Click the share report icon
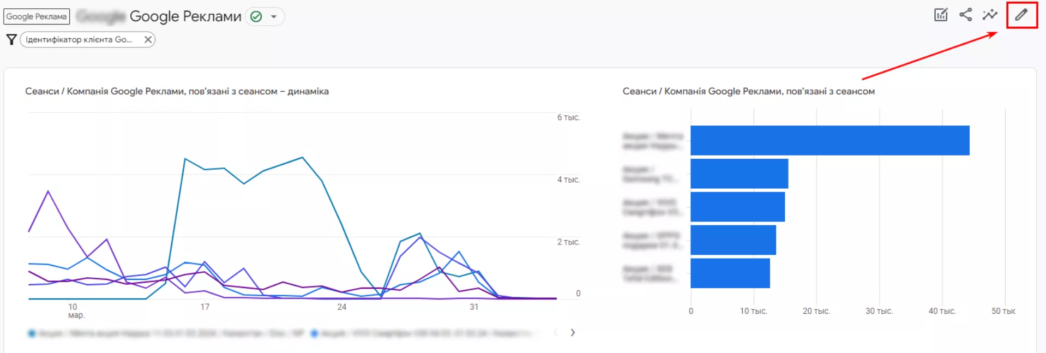 click(965, 15)
